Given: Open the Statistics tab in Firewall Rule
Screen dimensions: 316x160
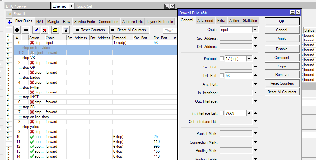Looking at the screenshot, I should [250, 20].
